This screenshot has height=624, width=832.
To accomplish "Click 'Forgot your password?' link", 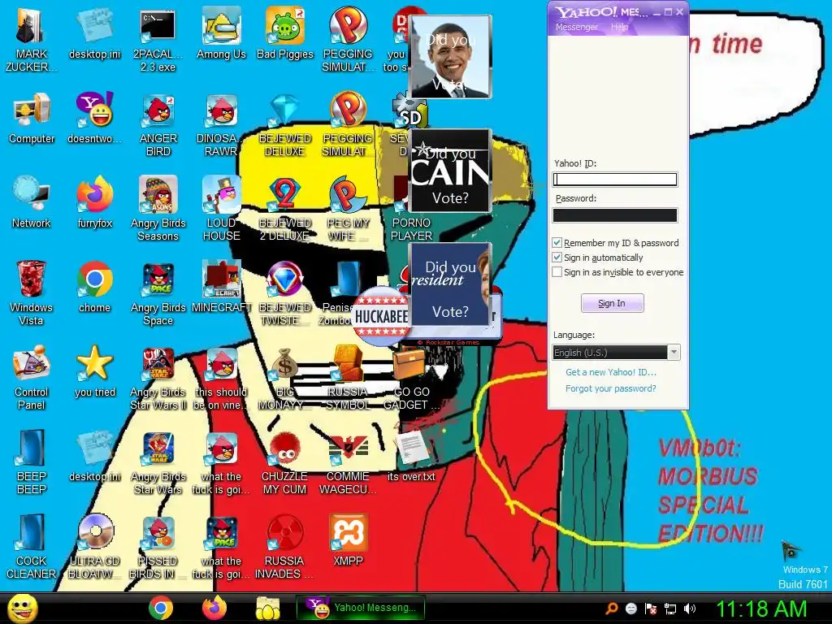I will (611, 388).
